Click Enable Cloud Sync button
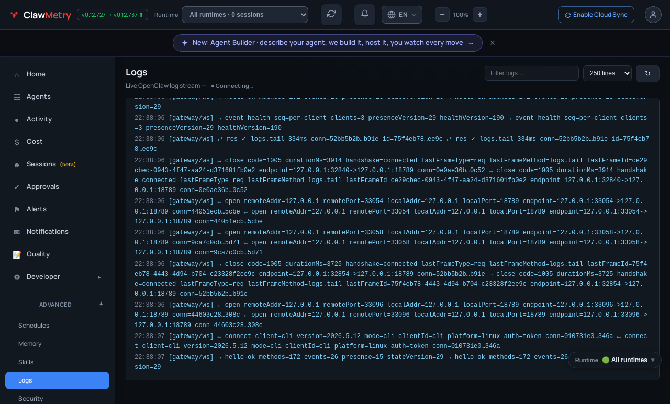 click(596, 15)
